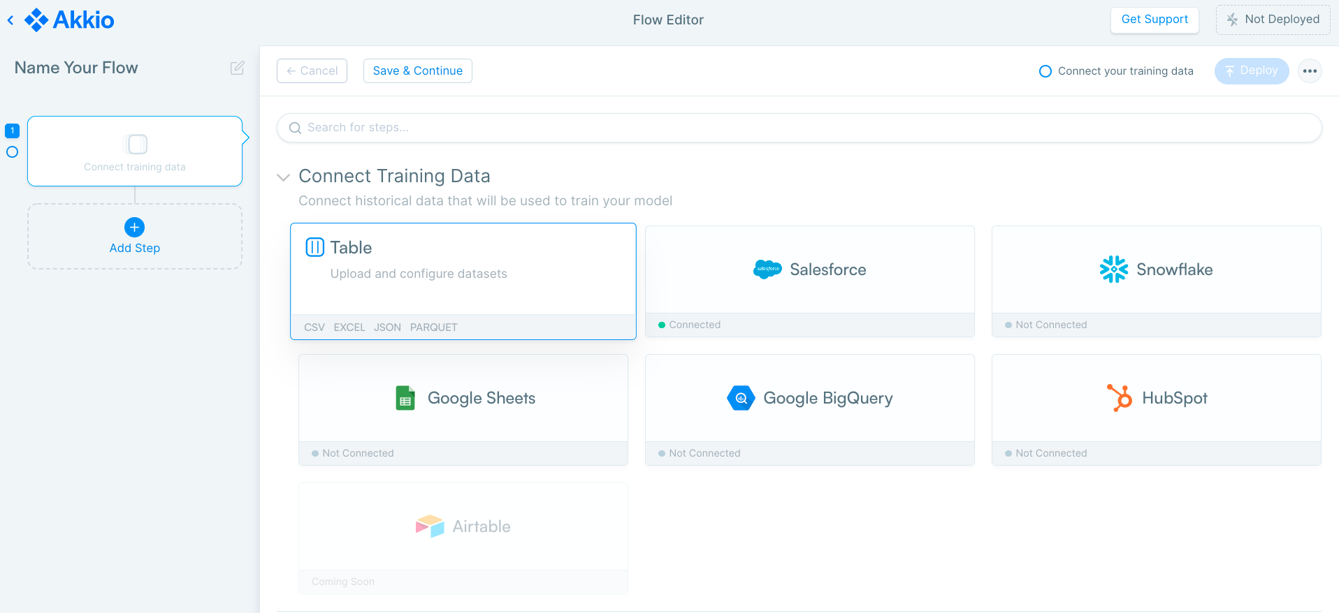This screenshot has width=1339, height=613.
Task: Click the Not Deployed status button
Action: 1273,20
